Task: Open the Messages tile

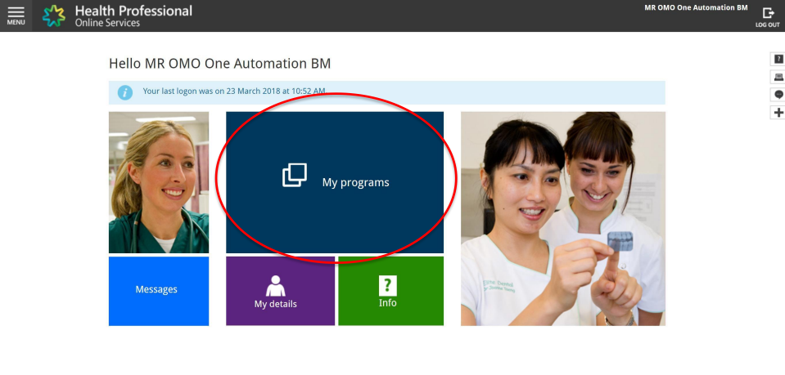Action: [x=157, y=290]
